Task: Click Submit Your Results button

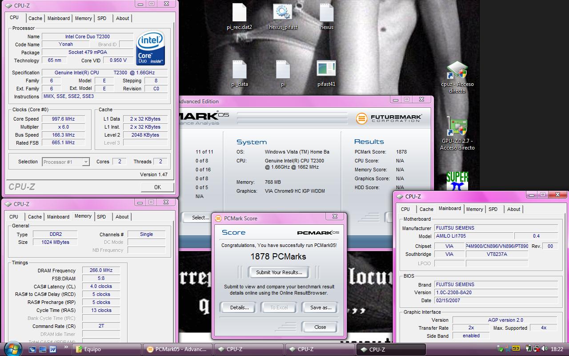Action: click(279, 272)
